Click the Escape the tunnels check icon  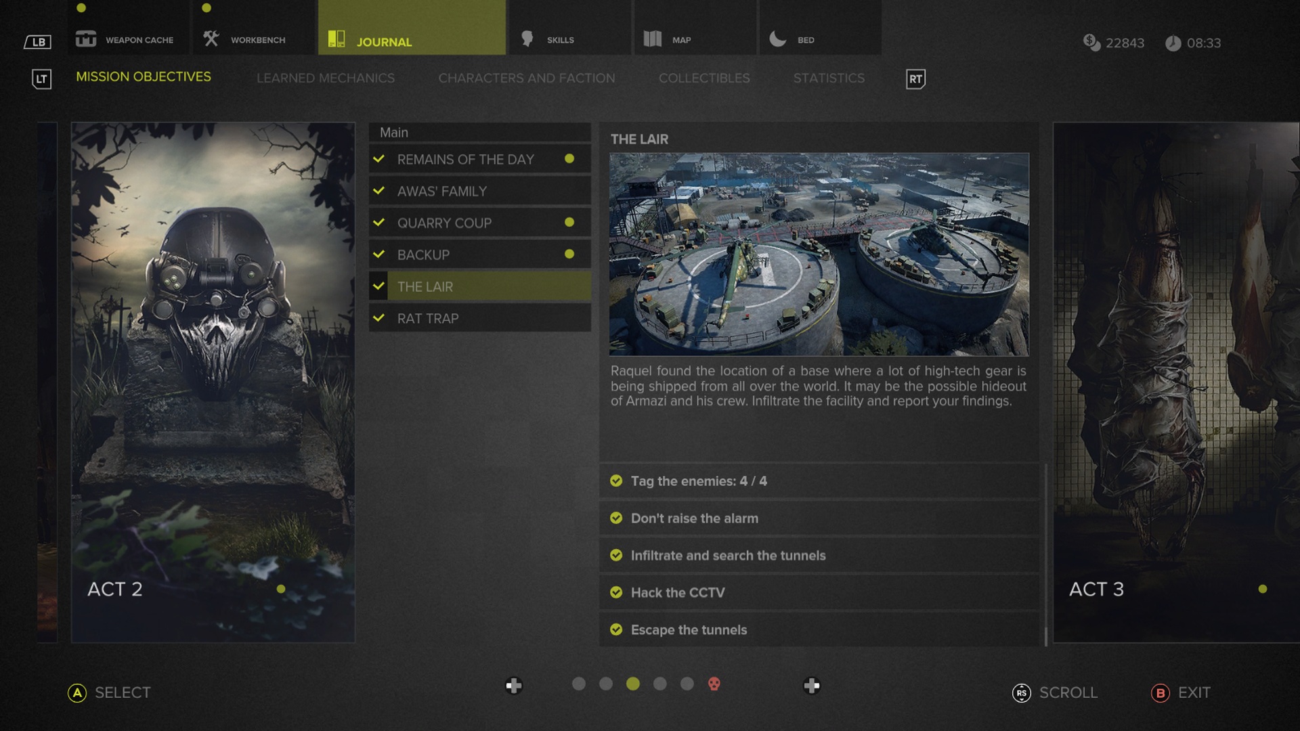pyautogui.click(x=616, y=629)
